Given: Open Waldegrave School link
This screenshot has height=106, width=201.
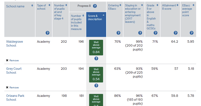Looking at the screenshot, I should [11, 43].
